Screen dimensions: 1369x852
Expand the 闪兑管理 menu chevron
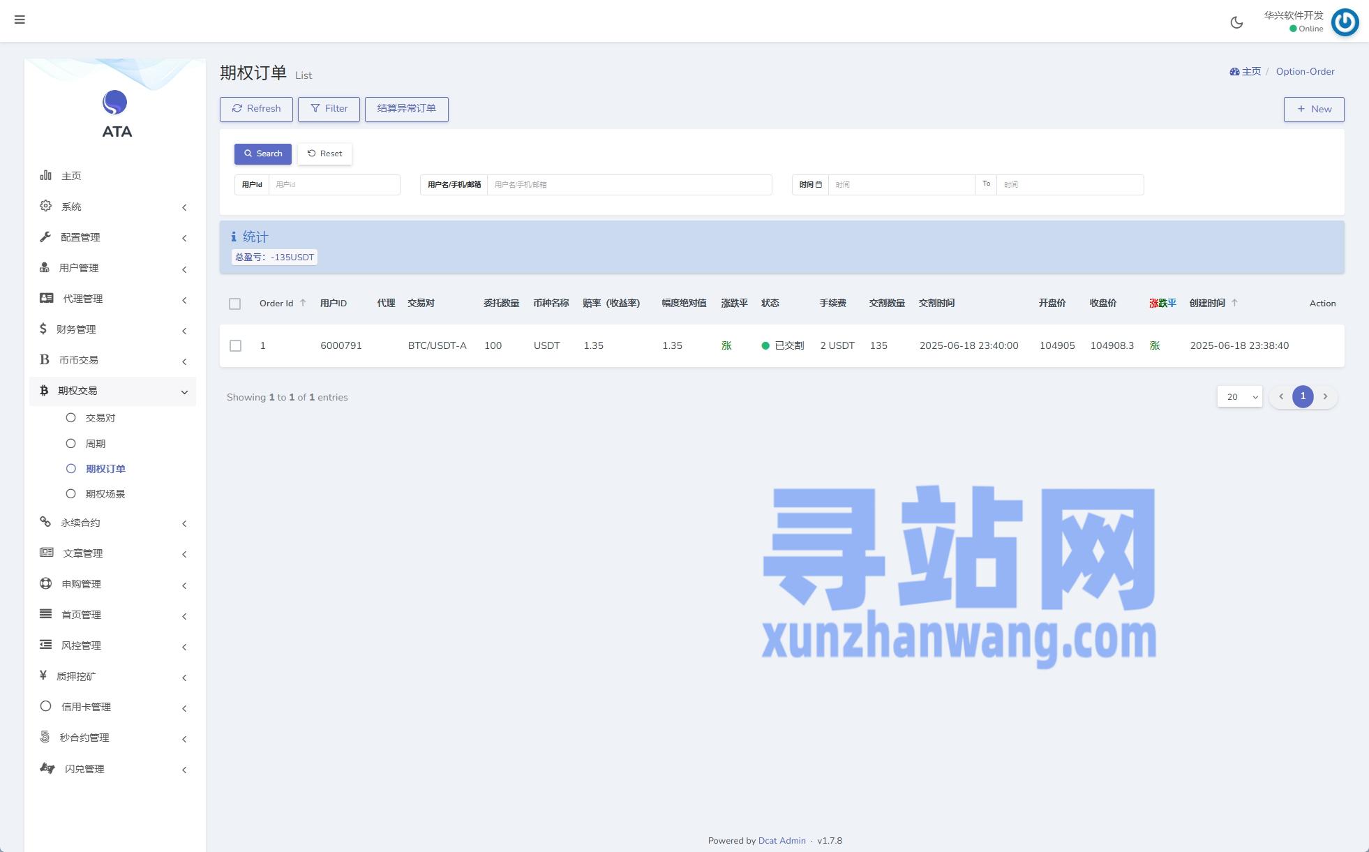click(184, 770)
